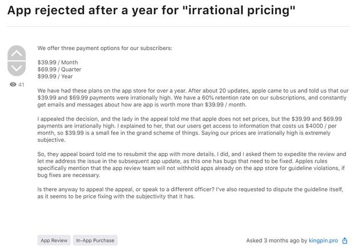Click the eye views icon
The height and width of the screenshot is (248, 358).
[13, 85]
